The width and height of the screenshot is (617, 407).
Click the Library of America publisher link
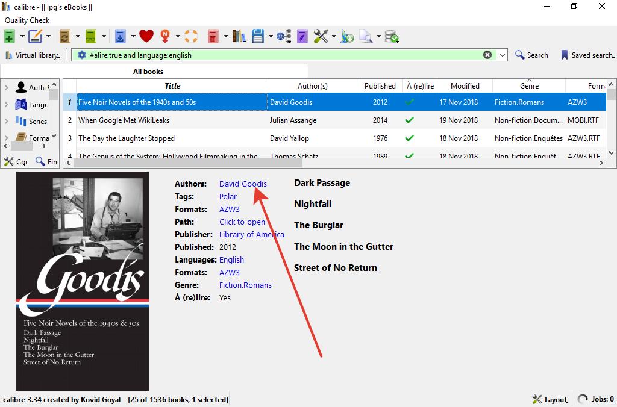tap(251, 234)
